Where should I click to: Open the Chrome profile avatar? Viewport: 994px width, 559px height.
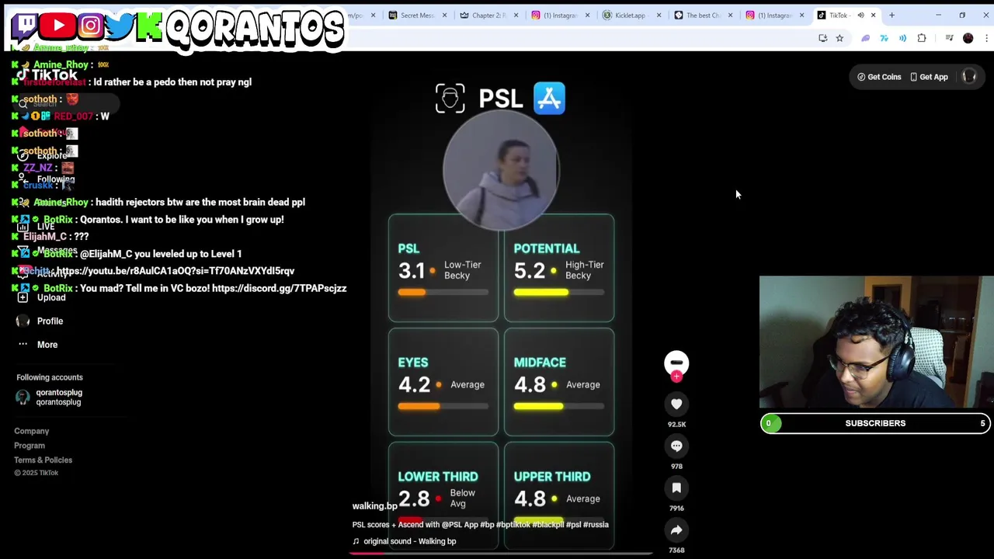968,38
